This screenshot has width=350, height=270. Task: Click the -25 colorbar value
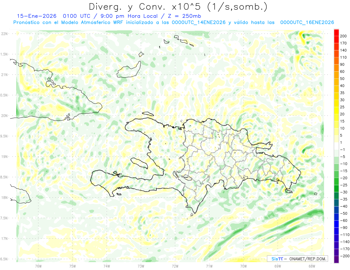click(x=343, y=185)
